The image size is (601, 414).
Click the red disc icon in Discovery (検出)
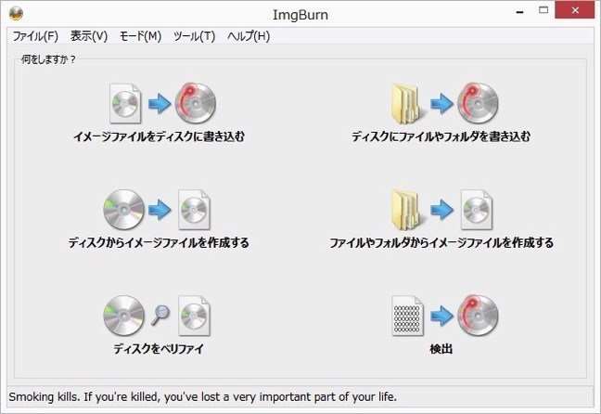click(479, 316)
